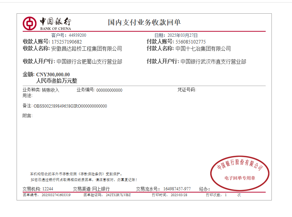Click the amount in words 人民币叁拾万元整

pos(57,81)
